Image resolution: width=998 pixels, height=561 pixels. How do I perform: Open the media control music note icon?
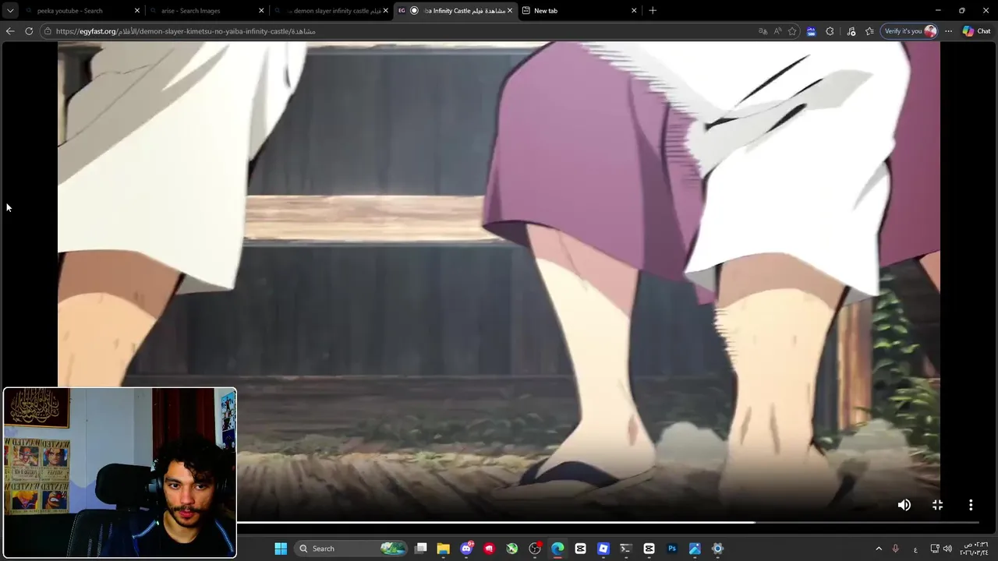point(851,31)
